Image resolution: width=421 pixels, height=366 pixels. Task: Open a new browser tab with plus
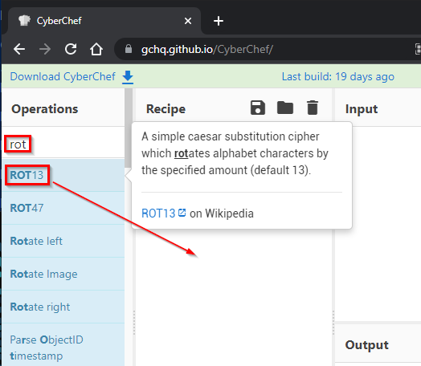219,21
